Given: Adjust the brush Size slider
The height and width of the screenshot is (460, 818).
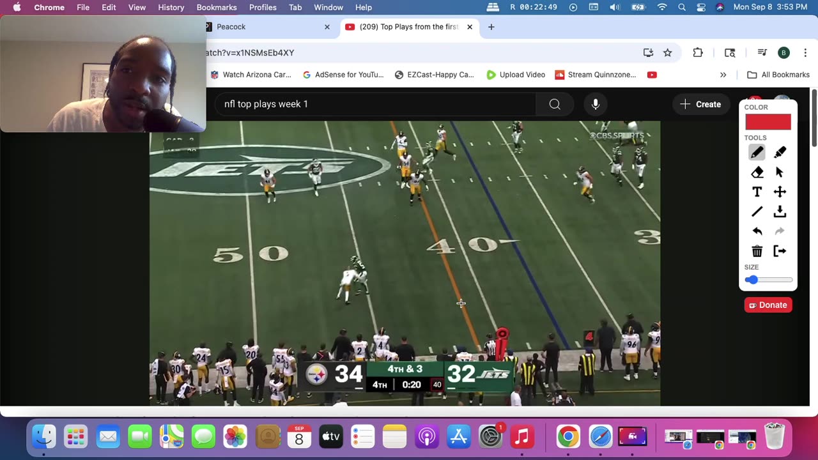Looking at the screenshot, I should click(x=768, y=280).
